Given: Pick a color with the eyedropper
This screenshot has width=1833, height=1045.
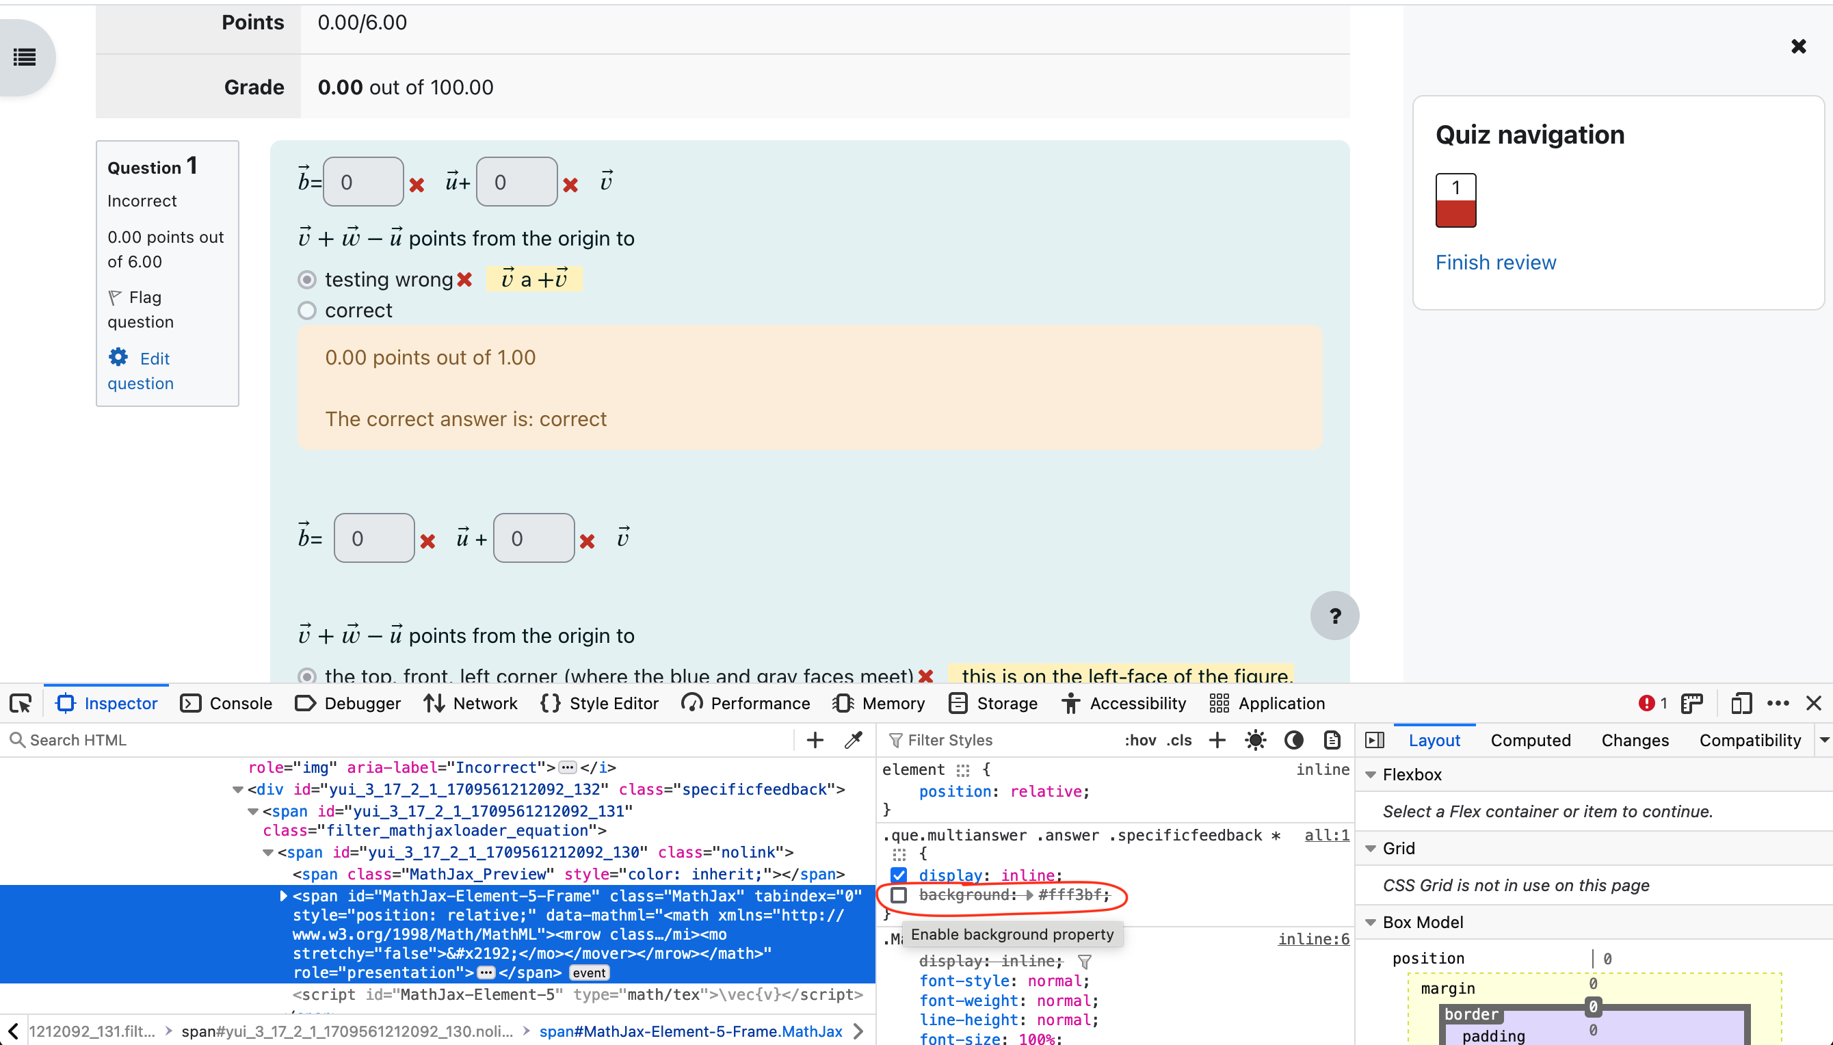Looking at the screenshot, I should (854, 740).
